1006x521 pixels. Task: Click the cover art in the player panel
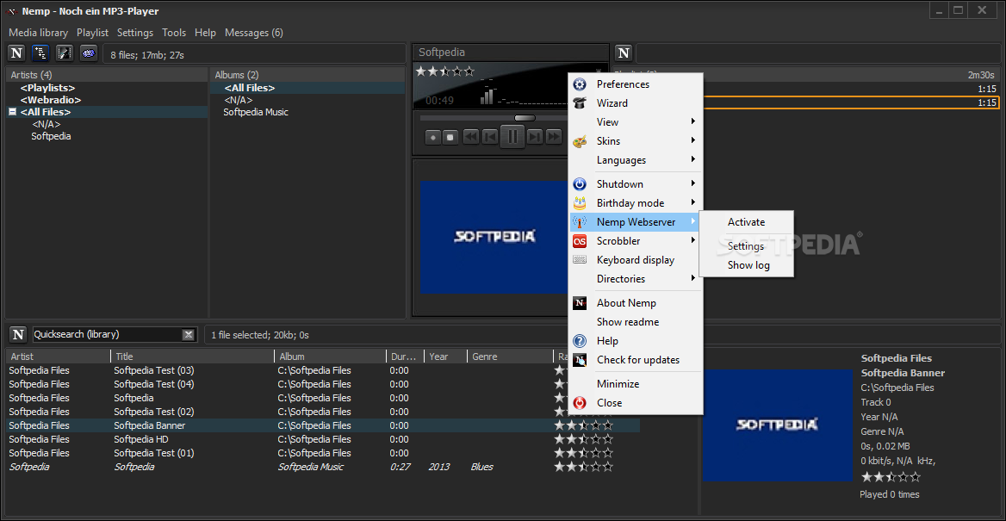tap(496, 237)
